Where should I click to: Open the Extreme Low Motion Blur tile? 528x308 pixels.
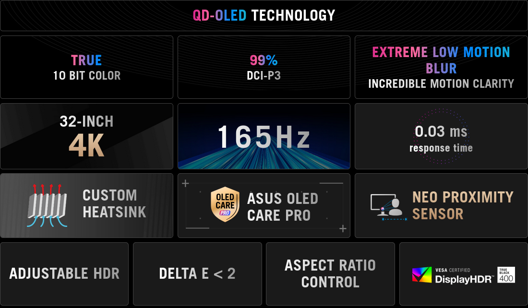441,67
